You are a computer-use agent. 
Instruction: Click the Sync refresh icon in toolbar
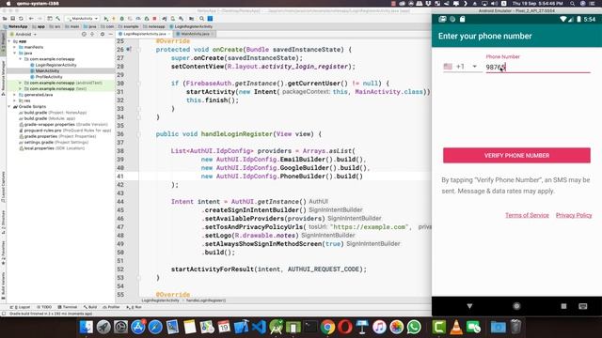[21, 19]
